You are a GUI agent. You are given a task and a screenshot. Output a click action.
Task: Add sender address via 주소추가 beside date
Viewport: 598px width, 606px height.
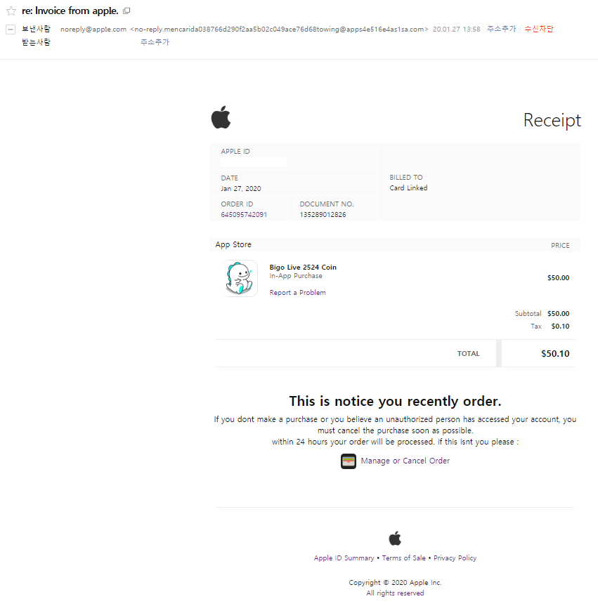click(501, 29)
